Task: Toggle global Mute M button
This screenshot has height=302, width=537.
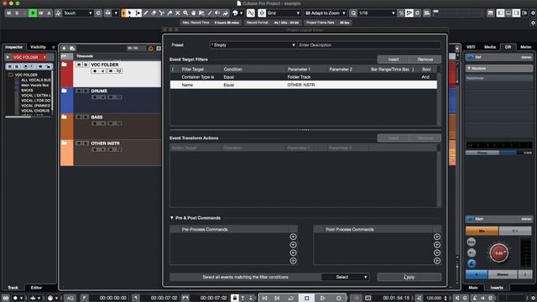Action: (x=8, y=13)
